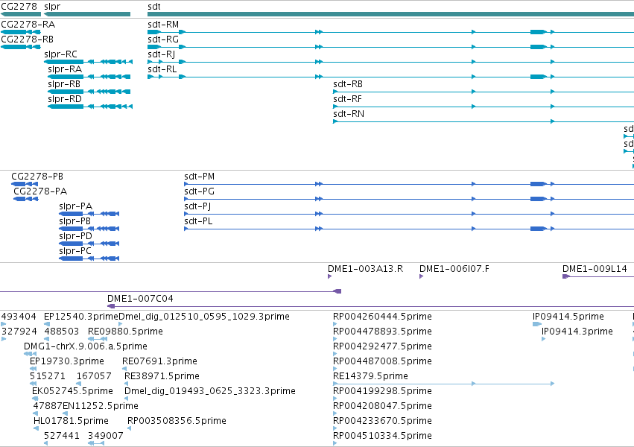Click IP09414.3prime label
This screenshot has width=634, height=447.
(577, 332)
